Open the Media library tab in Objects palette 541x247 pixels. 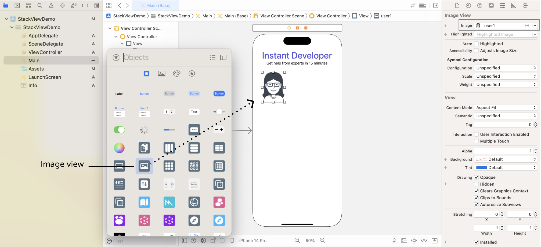click(x=161, y=73)
